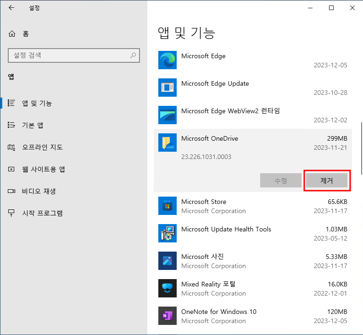Click the 설정 검색 search field

click(69, 55)
